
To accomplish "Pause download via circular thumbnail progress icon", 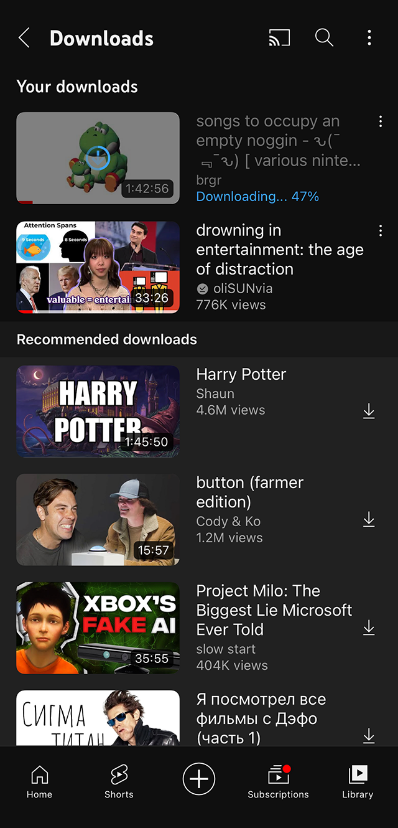I will [98, 158].
